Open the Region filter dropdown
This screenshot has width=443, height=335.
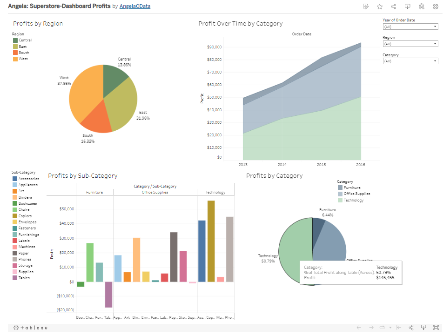click(436, 43)
